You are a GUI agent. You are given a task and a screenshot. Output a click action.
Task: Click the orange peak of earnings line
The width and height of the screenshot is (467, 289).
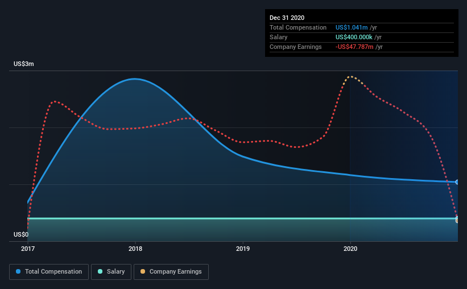(352, 77)
